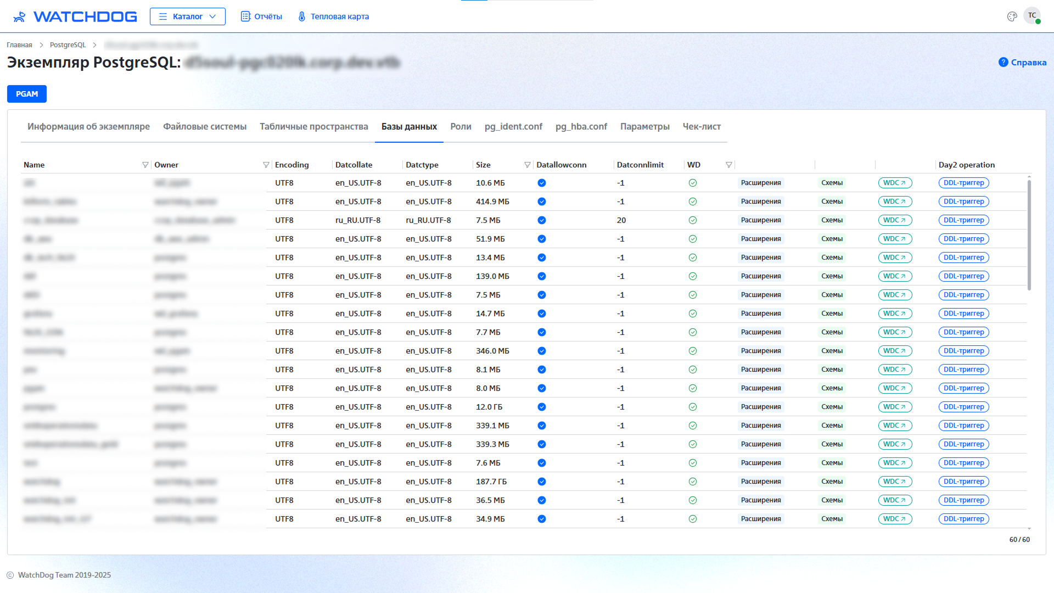Viewport: 1054px width, 593px height.
Task: Click the Справка help icon
Action: click(x=1003, y=63)
